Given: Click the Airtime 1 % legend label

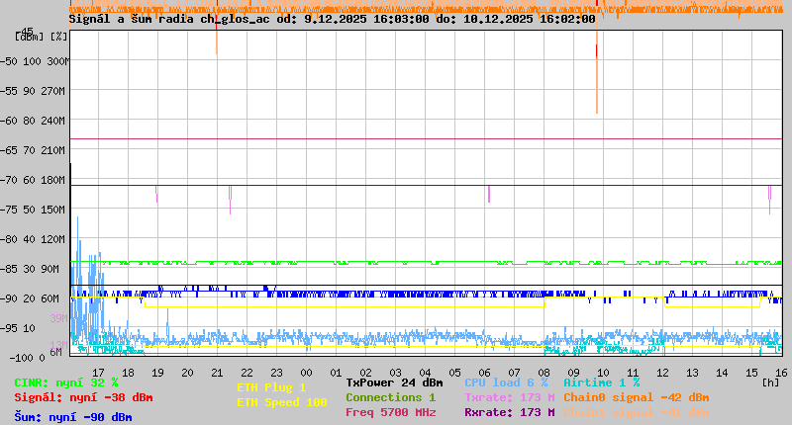Looking at the screenshot, I should click(601, 382).
